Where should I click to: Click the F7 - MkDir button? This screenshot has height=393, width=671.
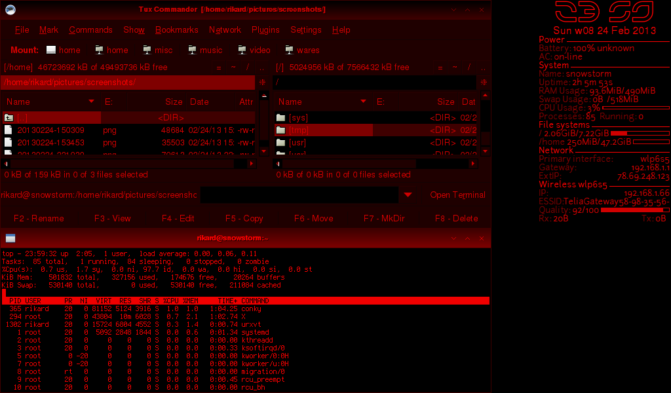coord(384,219)
